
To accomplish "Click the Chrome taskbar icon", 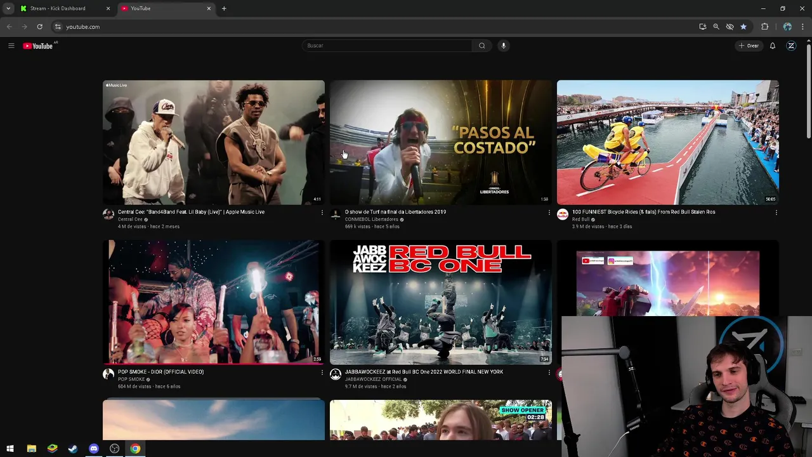I will (x=135, y=449).
